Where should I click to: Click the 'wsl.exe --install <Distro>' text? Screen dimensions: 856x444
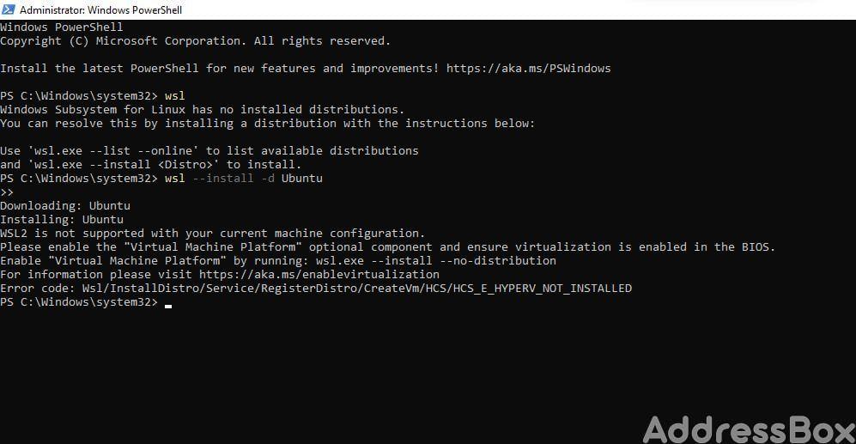(124, 164)
